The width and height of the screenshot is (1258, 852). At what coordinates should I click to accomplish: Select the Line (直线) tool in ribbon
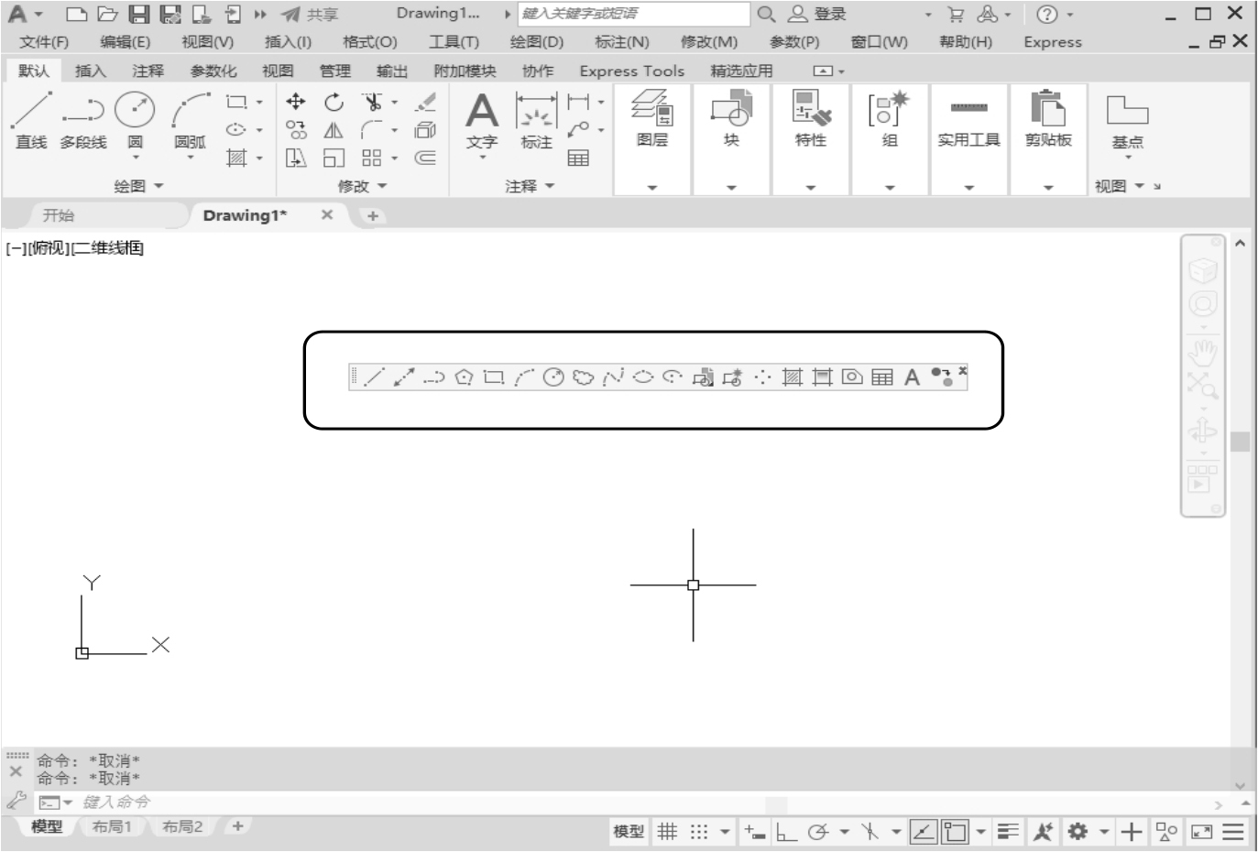(31, 119)
